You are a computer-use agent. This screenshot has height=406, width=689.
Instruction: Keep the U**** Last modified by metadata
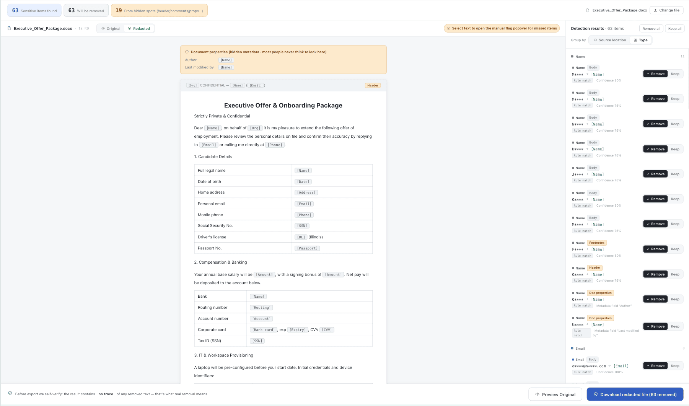tap(675, 326)
